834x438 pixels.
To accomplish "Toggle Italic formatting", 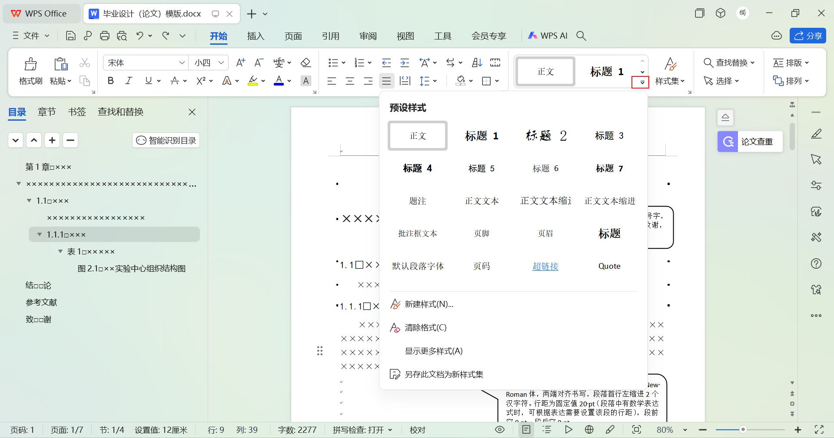I will 129,81.
